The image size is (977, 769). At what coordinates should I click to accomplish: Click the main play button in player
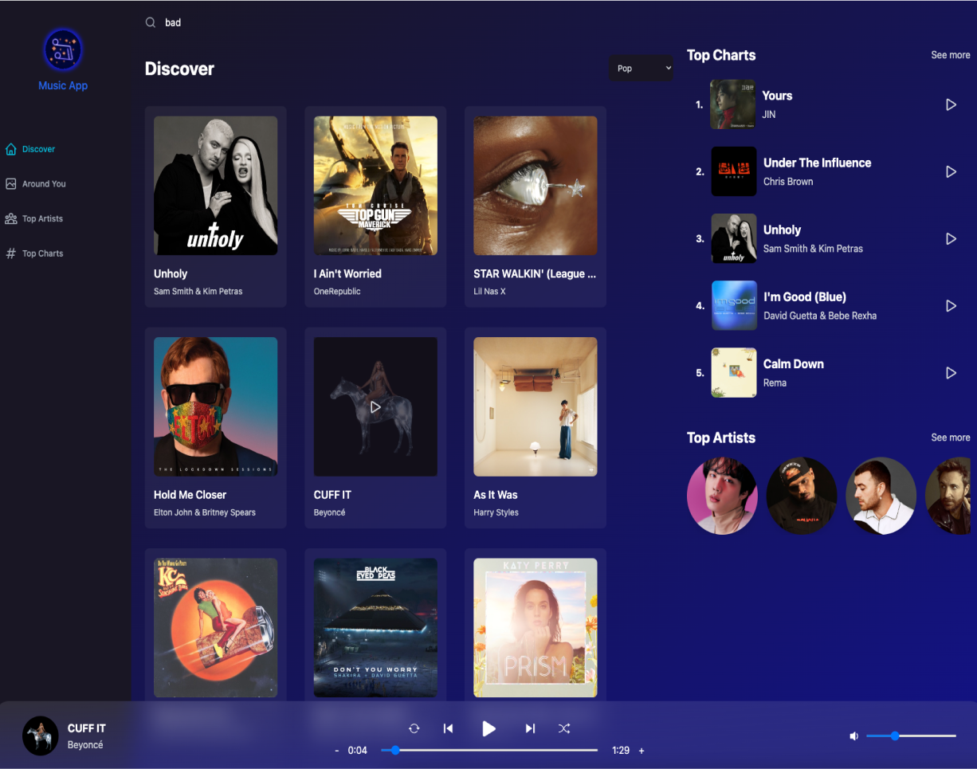pos(488,728)
